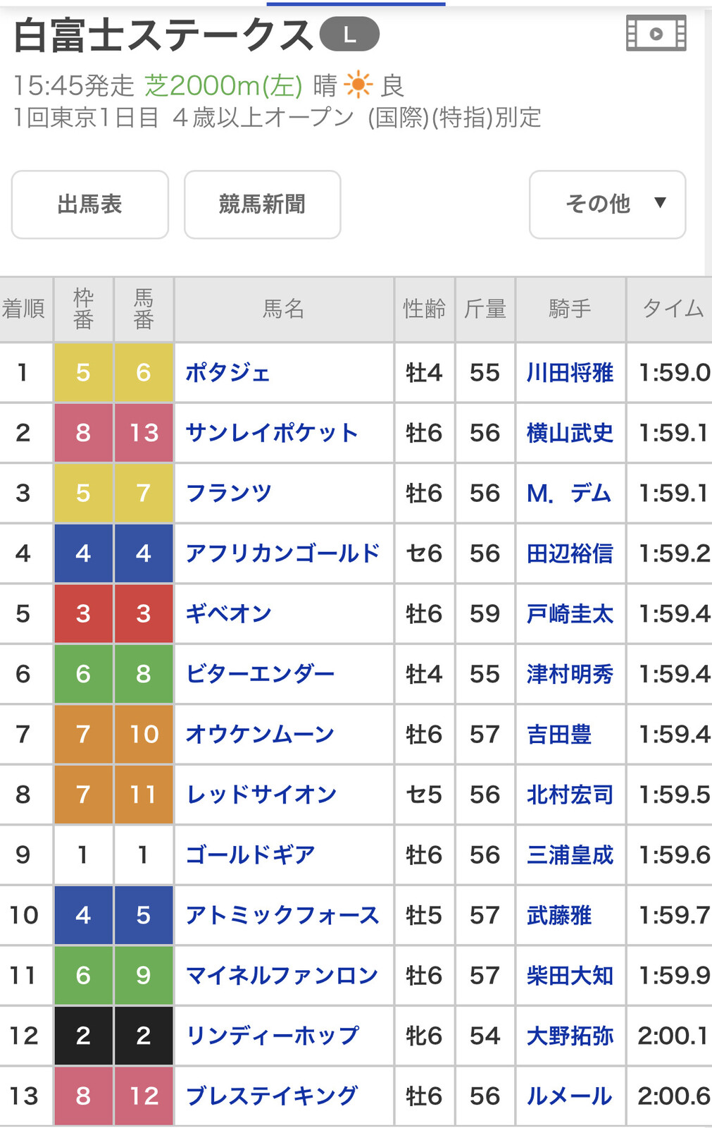Viewport: 712px width, 1128px height.
Task: Open the race video film icon
Action: [656, 33]
